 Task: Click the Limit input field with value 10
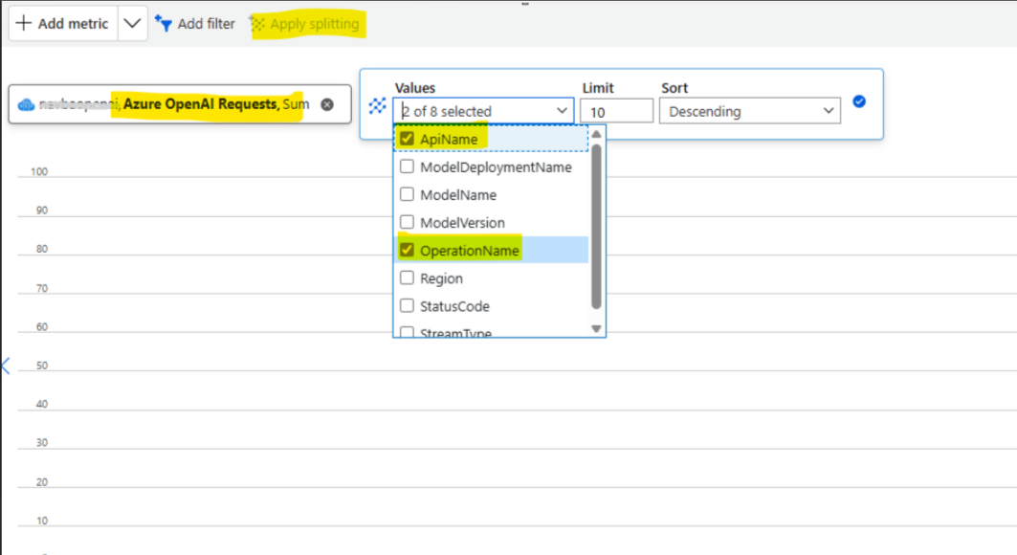click(616, 112)
